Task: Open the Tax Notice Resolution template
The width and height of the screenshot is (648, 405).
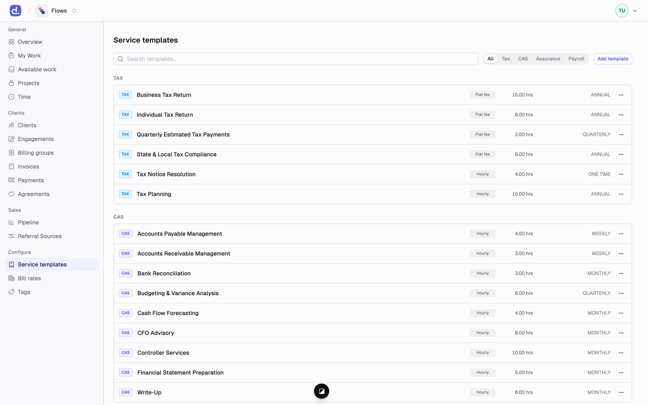Action: 373,174
